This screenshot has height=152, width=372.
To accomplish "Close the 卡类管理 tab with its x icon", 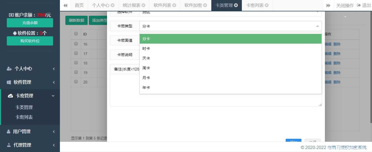I will tap(236, 5).
